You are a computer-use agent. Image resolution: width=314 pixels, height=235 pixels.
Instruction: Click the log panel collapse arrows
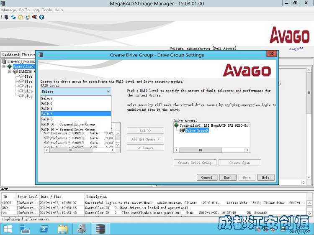pyautogui.click(x=5, y=189)
